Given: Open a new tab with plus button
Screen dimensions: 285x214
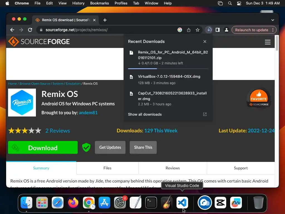Looking at the screenshot, I should click(105, 20).
